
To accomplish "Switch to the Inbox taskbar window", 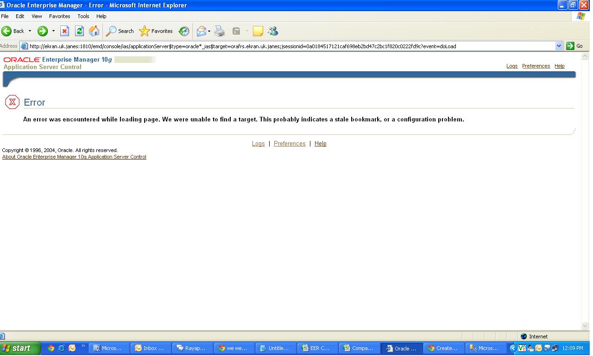I will [x=151, y=348].
